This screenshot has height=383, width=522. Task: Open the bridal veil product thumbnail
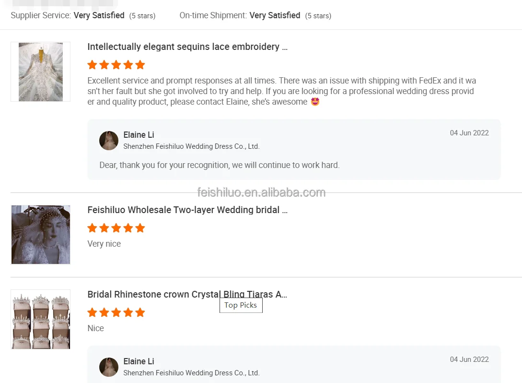pyautogui.click(x=41, y=235)
